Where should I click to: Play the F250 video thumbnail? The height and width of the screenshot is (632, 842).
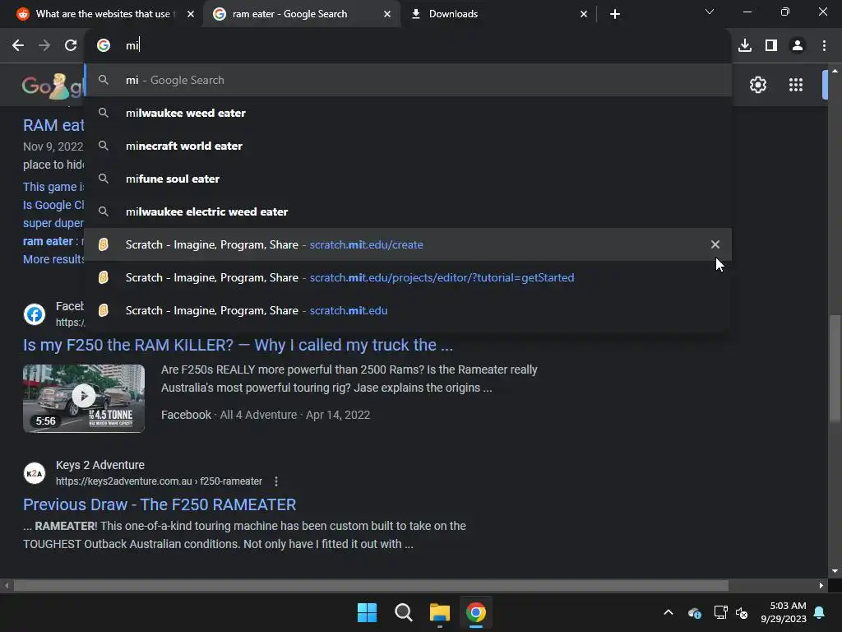84,398
